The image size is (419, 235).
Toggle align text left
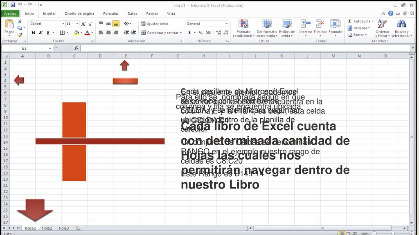click(x=101, y=33)
